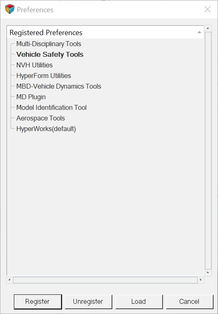Choose NVH Utilities in the list
Screen dimensions: 218x314
pyautogui.click(x=34, y=65)
